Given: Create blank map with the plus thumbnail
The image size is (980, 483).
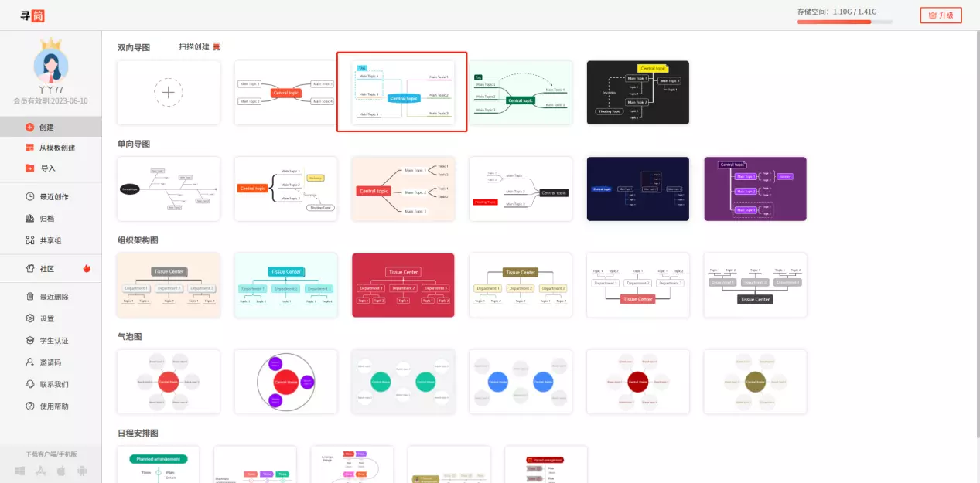Looking at the screenshot, I should click(168, 93).
